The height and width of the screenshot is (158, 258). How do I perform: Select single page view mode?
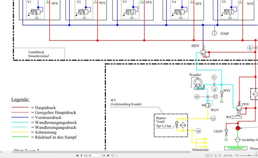[x=207, y=155]
